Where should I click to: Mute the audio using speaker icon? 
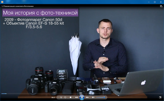point(93,97)
